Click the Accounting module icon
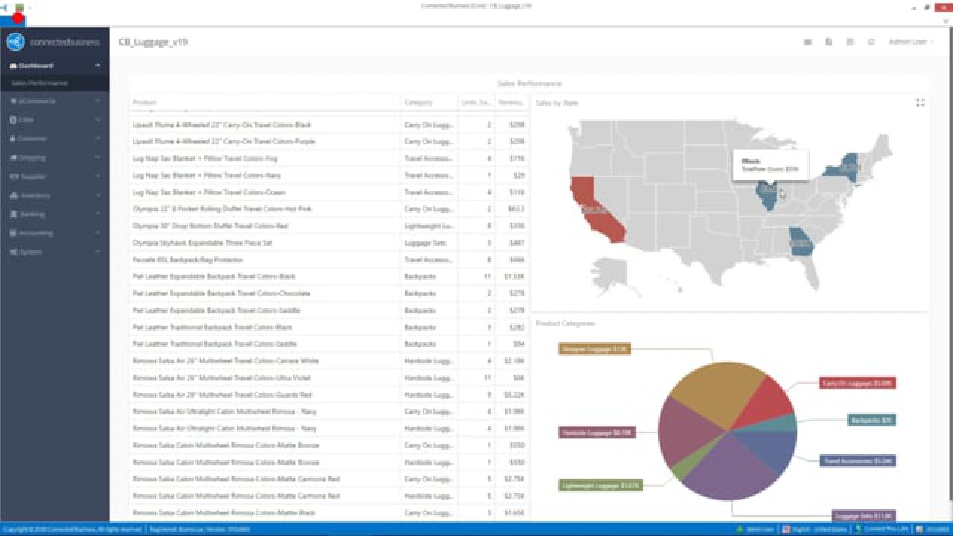Screen dimensions: 953x536 click(16, 232)
